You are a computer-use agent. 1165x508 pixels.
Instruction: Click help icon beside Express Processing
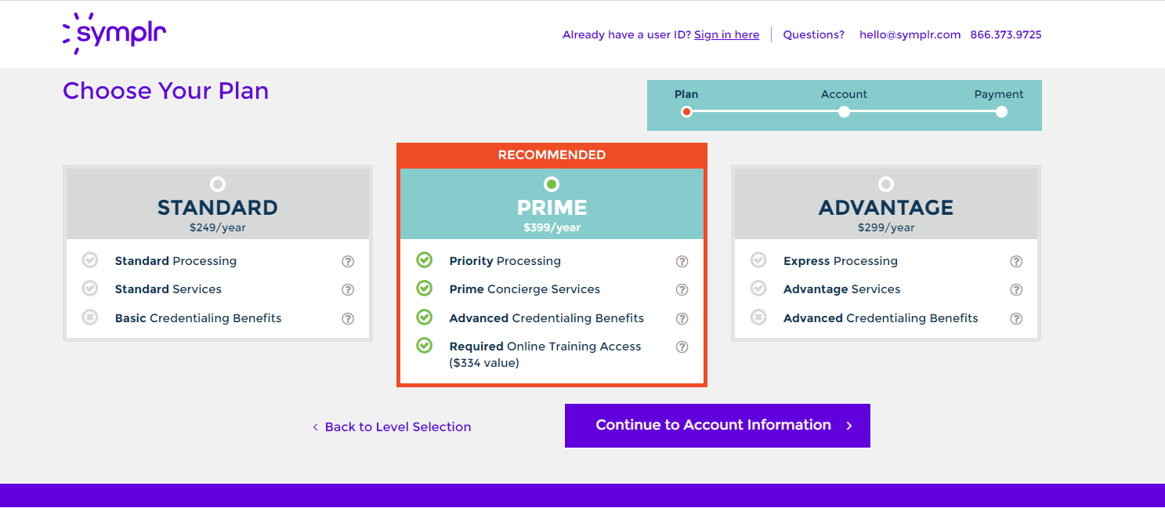point(1016,262)
